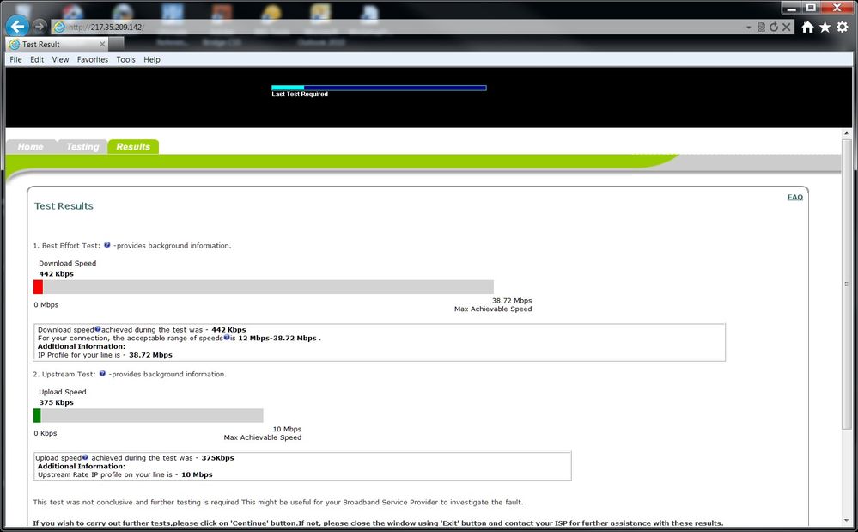858x532 pixels.
Task: Open the FAQ link
Action: point(795,197)
